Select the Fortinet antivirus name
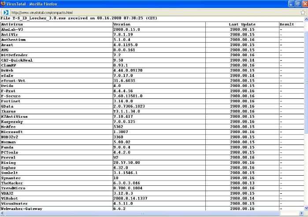The width and height of the screenshot is (308, 217). pyautogui.click(x=11, y=101)
